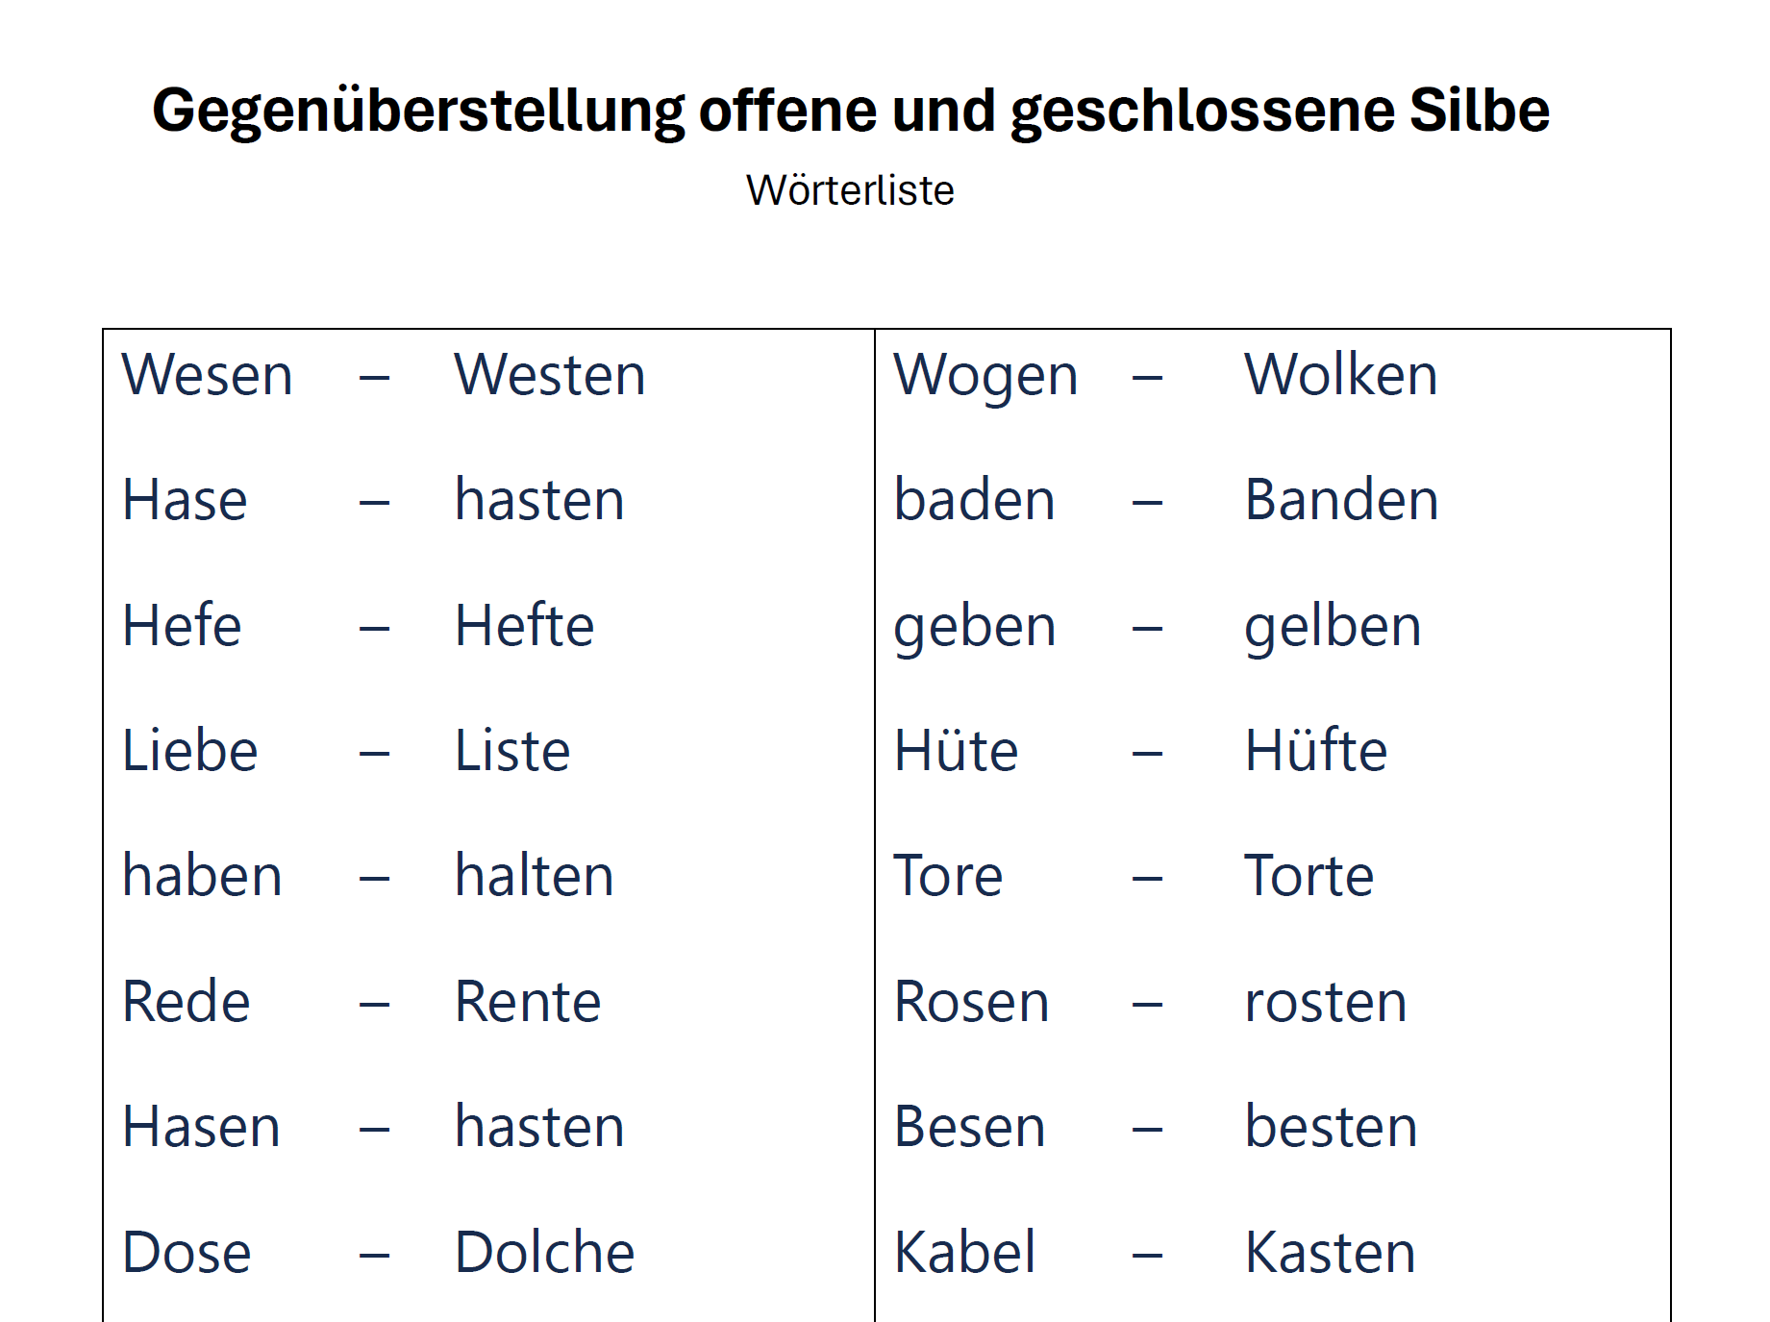Click on the word 'Banden'
This screenshot has height=1322, width=1770.
tap(1342, 500)
